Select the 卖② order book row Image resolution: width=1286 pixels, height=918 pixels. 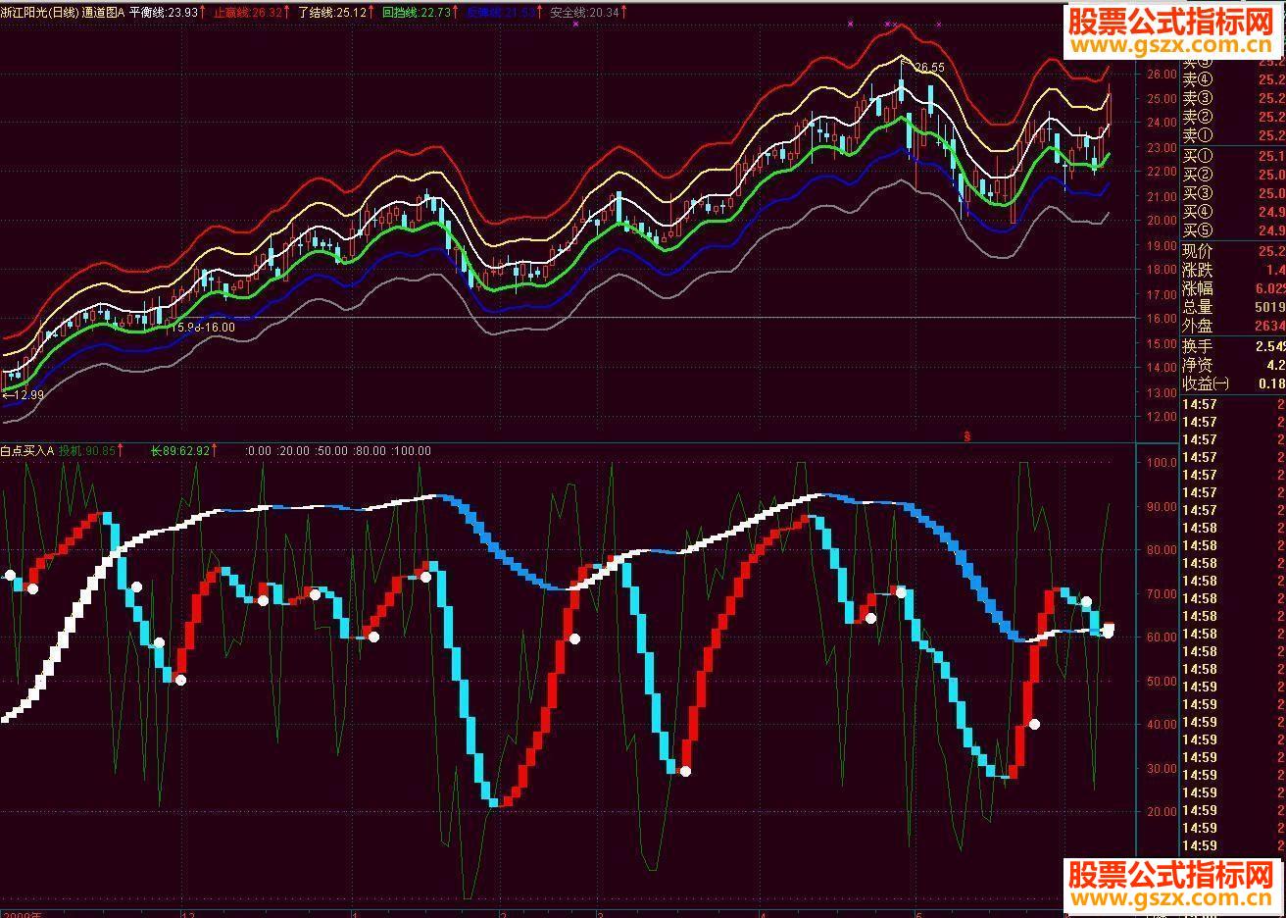[1233, 117]
